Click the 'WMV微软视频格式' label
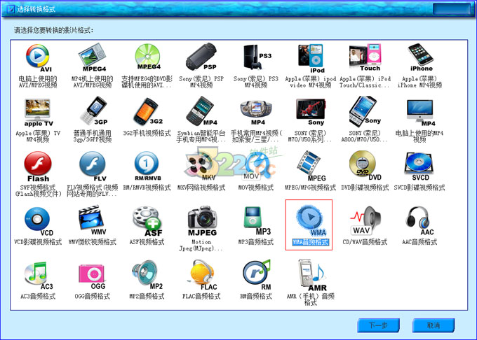This screenshot has width=477, height=340. tap(92, 242)
